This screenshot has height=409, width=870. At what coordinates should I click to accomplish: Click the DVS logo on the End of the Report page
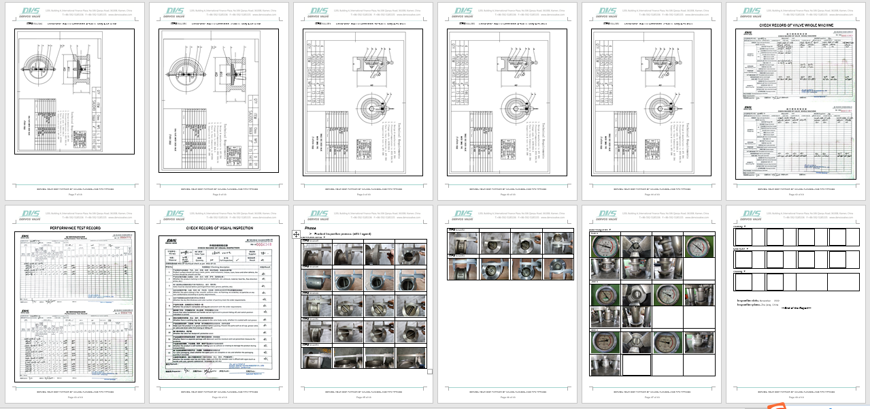(752, 215)
